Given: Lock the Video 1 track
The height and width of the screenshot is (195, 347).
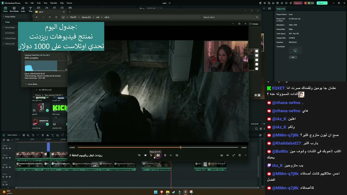Looking at the screenshot, I should (3, 177).
